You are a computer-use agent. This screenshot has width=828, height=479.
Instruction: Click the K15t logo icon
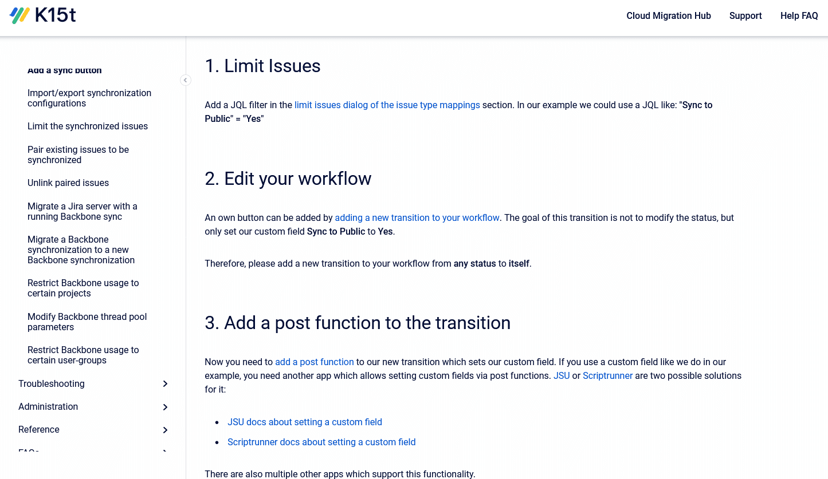pos(19,15)
